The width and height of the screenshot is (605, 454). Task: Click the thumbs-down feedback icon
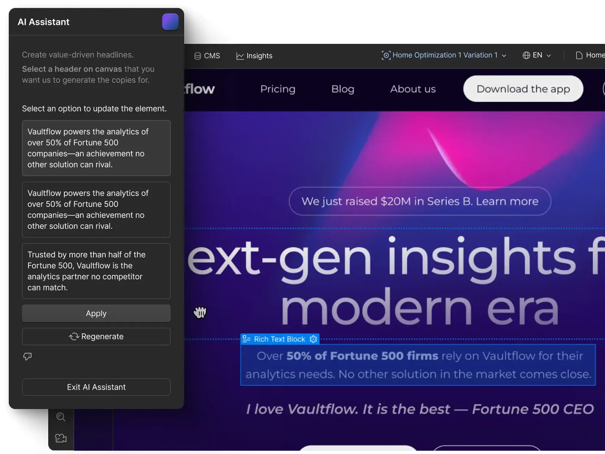point(27,356)
